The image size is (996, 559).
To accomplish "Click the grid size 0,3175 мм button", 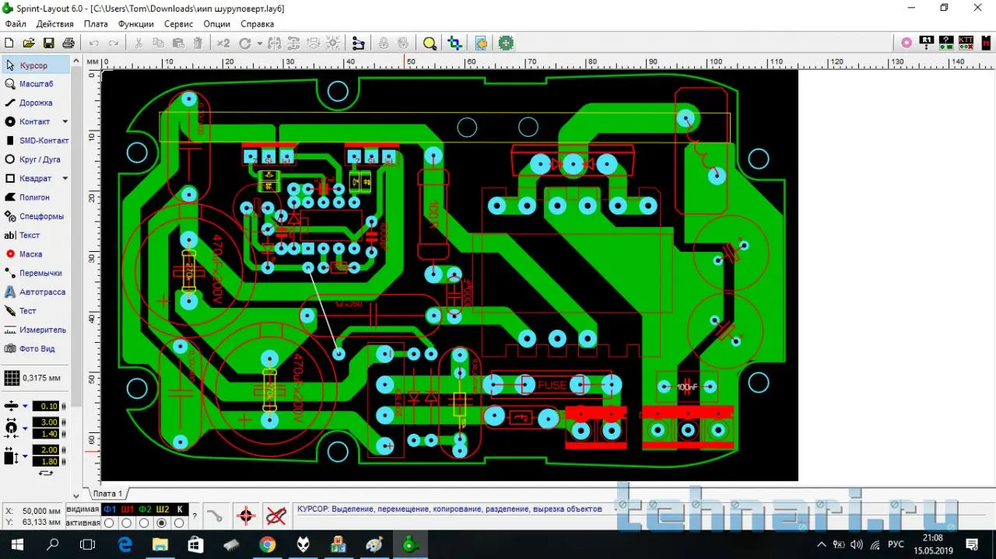I will tap(33, 378).
